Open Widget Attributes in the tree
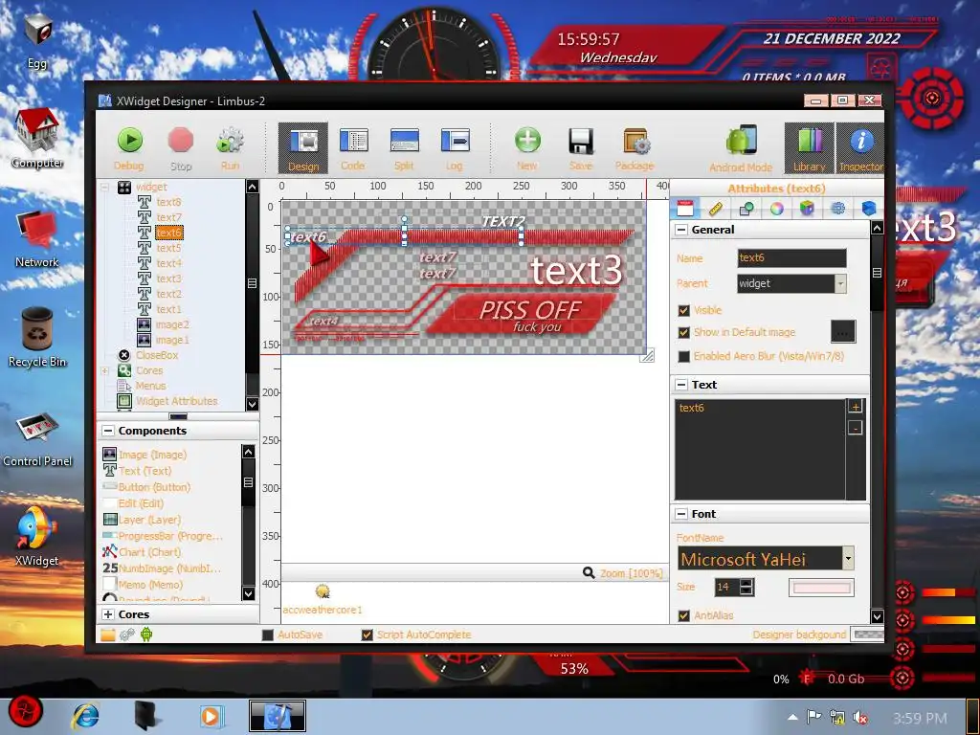Image resolution: width=980 pixels, height=735 pixels. pyautogui.click(x=177, y=401)
